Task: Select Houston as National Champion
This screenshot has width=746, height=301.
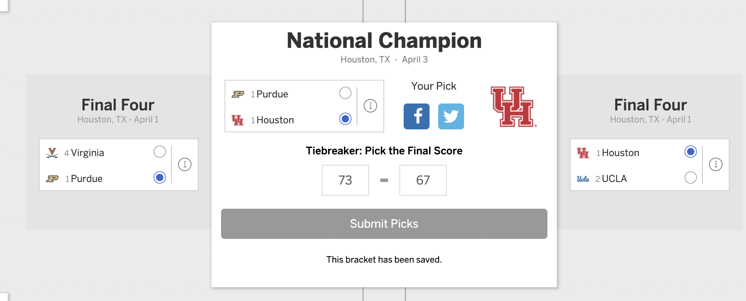Action: (345, 119)
